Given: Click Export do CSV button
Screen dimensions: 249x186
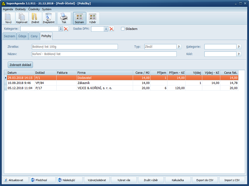Looking at the screenshot, I should pyautogui.click(x=205, y=180).
